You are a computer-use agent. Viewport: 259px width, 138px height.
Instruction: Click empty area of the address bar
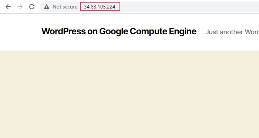[x=188, y=7]
